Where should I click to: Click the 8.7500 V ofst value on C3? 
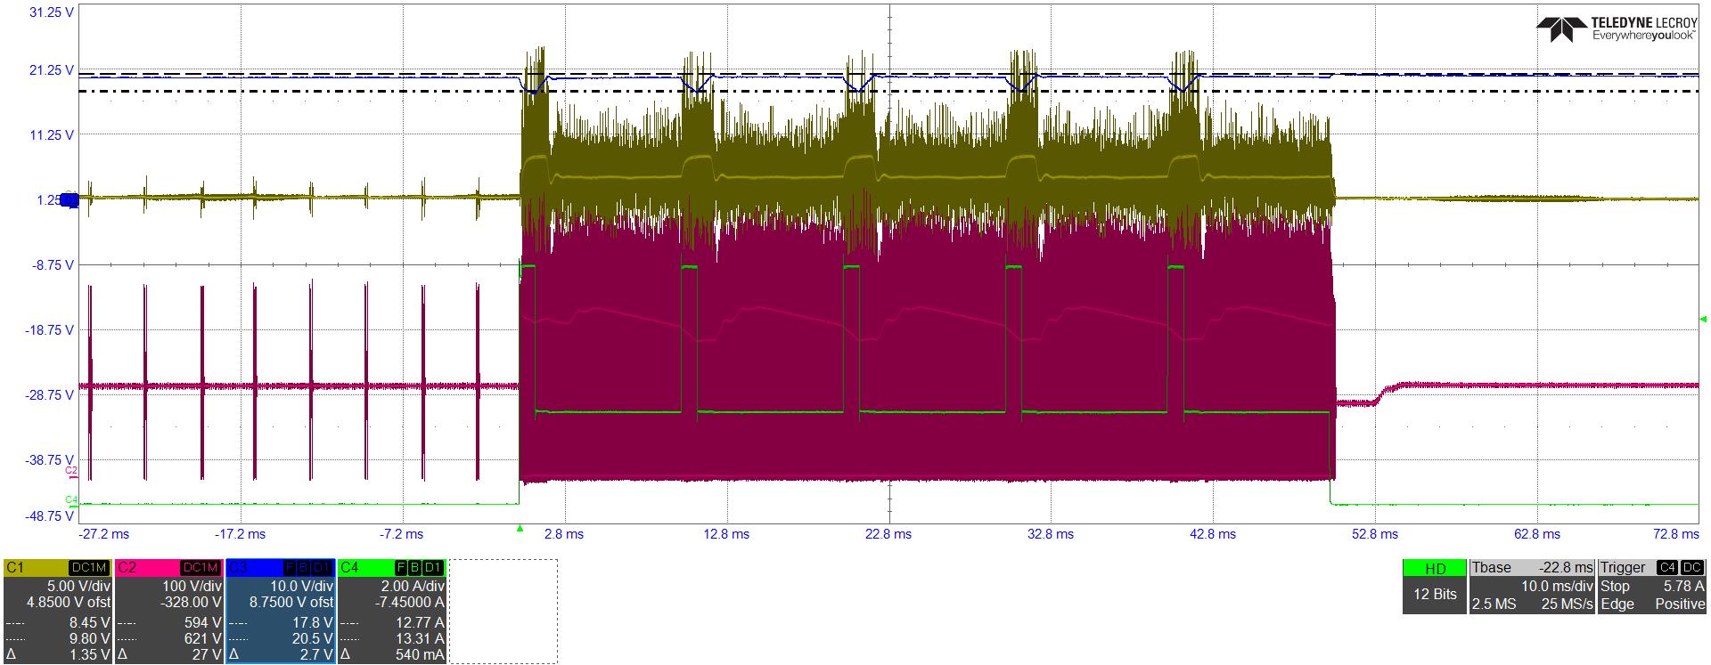coord(291,603)
